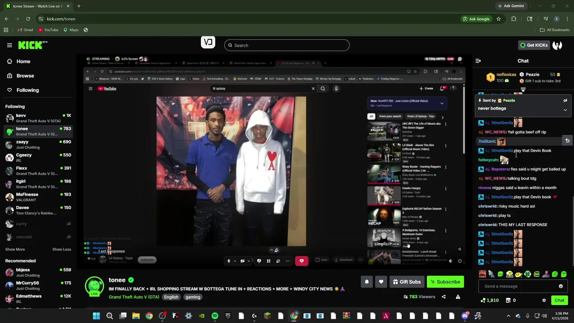The width and height of the screenshot is (574, 323).
Task: Open recommended channel MrCurryS6
Action: click(x=38, y=286)
